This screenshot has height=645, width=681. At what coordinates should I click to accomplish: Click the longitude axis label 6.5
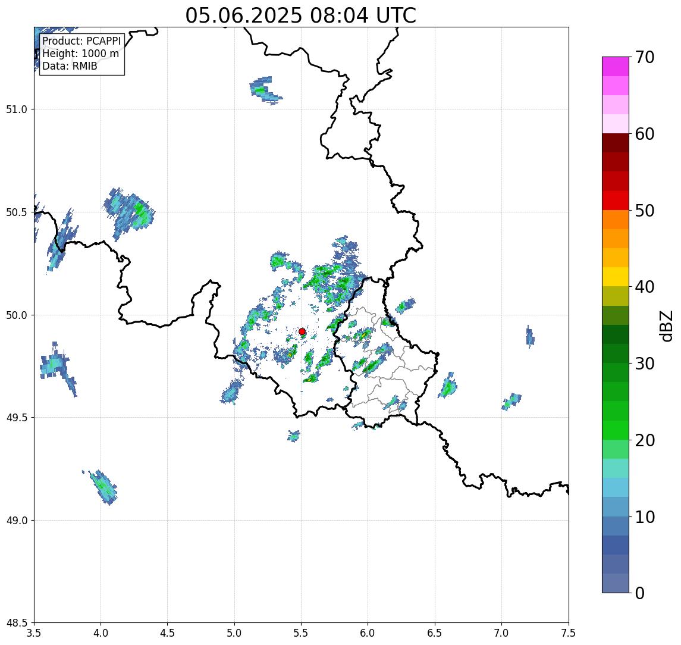[435, 633]
